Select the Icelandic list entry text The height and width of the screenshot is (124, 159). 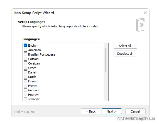click(34, 99)
